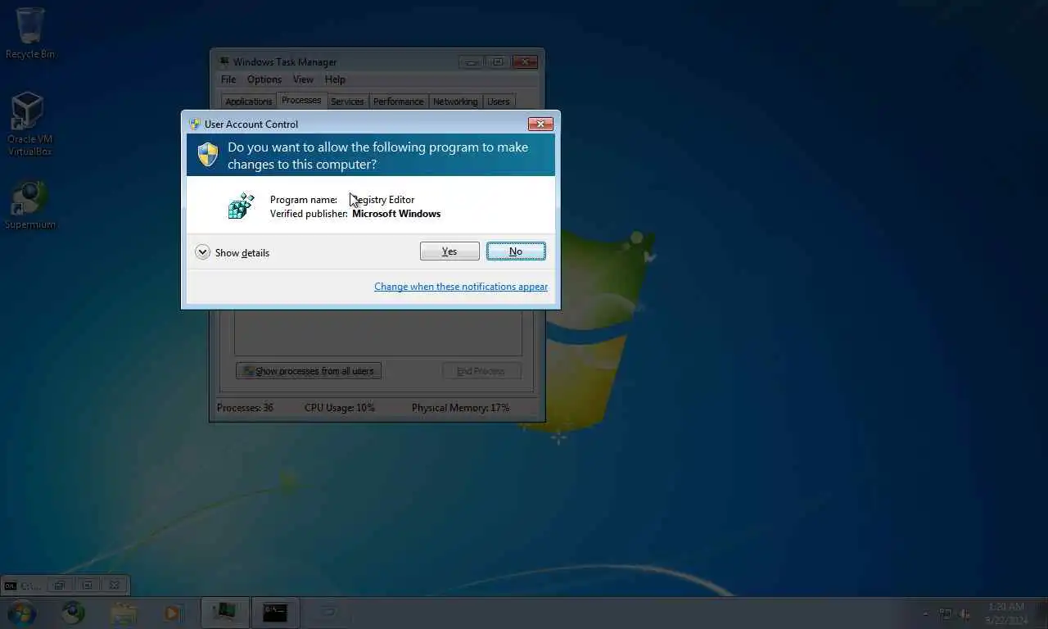Viewport: 1048px width, 629px height.
Task: Restore the minimized Command Prompt window
Action: click(60, 586)
